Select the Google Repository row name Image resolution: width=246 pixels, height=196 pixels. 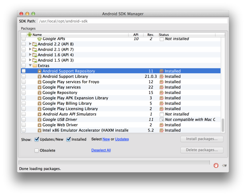[x=60, y=93]
